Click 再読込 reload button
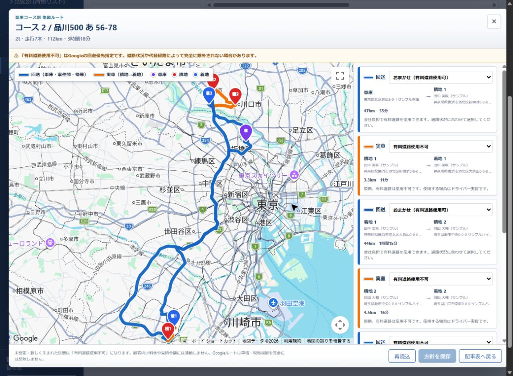This screenshot has width=513, height=376. tap(402, 356)
